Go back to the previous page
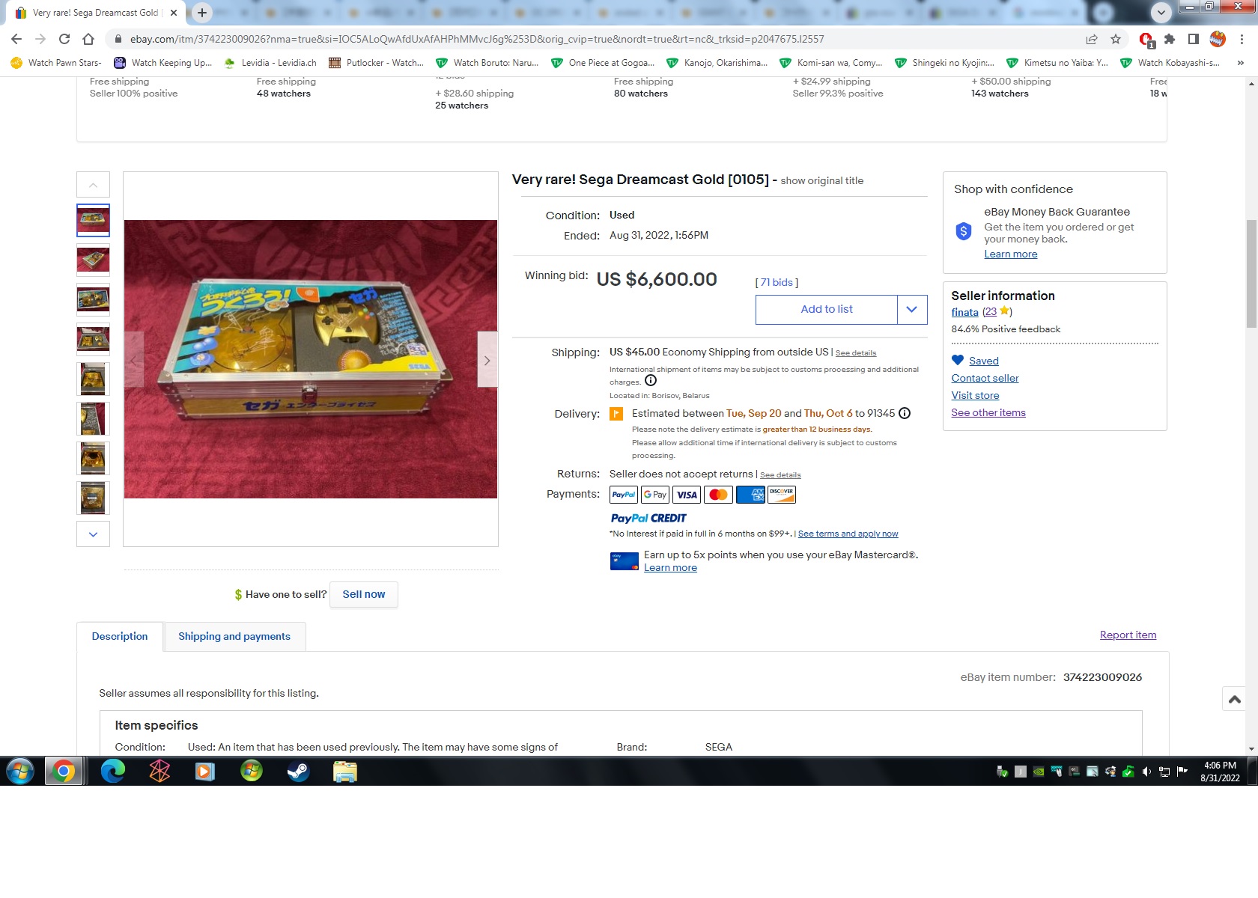The width and height of the screenshot is (1258, 898). tap(16, 39)
